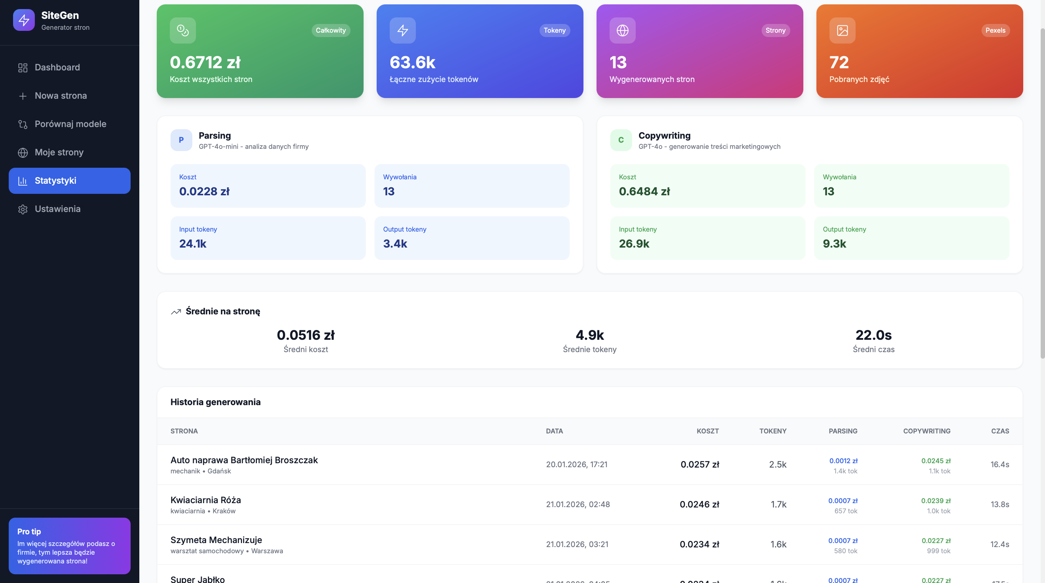Open Porównaj modele page
The height and width of the screenshot is (583, 1045).
[70, 124]
